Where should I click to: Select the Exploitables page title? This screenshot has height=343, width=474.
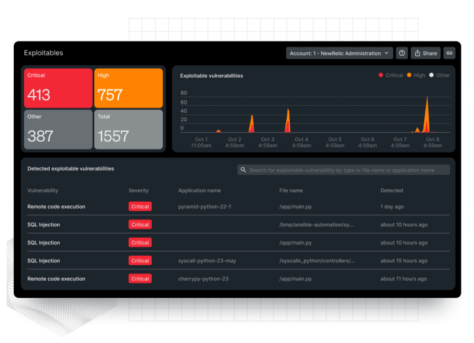coord(44,53)
